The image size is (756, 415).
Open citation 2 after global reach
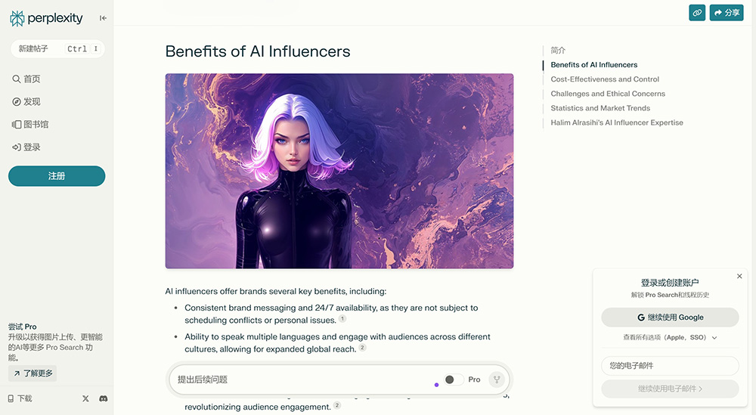click(x=363, y=348)
